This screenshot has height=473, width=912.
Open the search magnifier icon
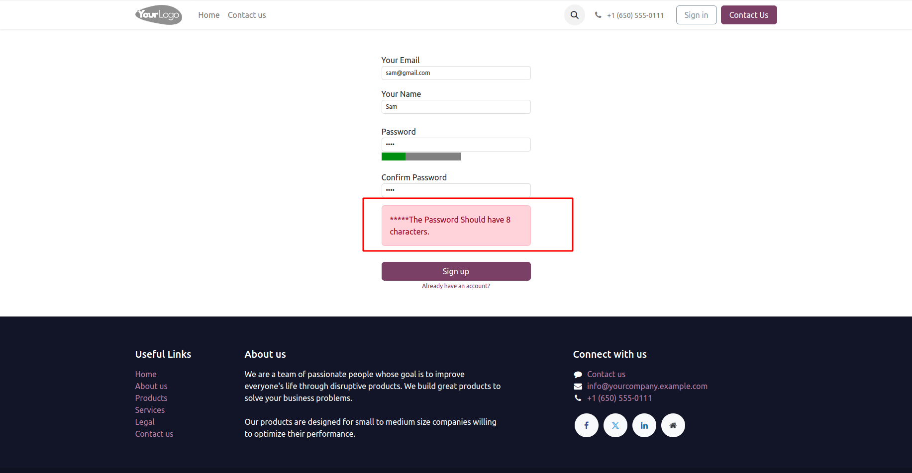tap(574, 15)
